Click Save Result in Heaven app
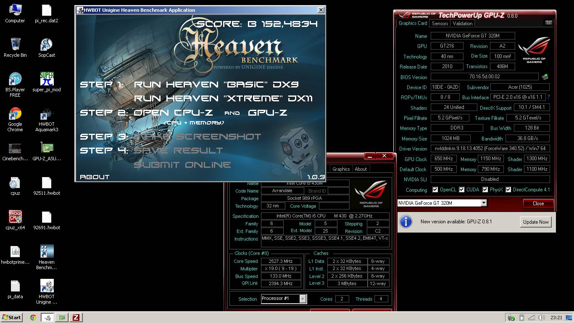 click(178, 150)
